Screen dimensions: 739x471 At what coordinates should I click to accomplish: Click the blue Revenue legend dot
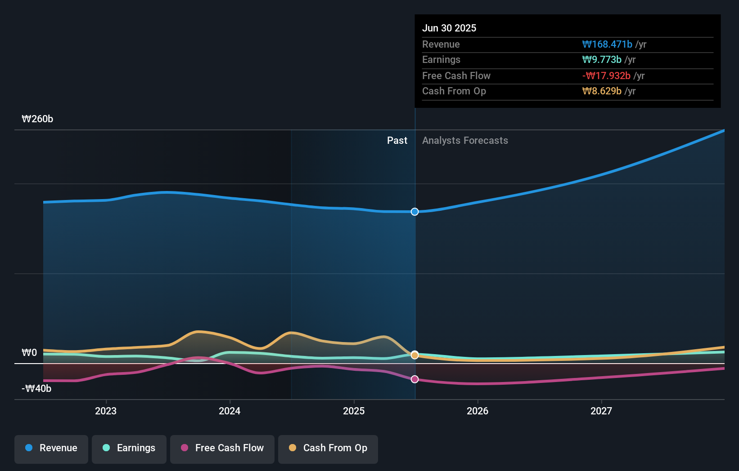coord(29,448)
